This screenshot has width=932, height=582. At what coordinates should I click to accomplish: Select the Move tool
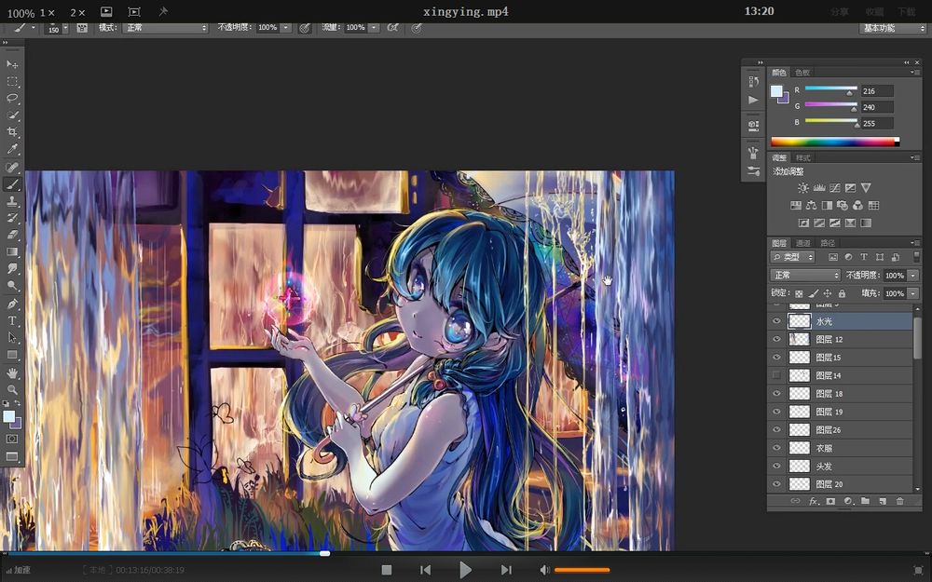12,63
